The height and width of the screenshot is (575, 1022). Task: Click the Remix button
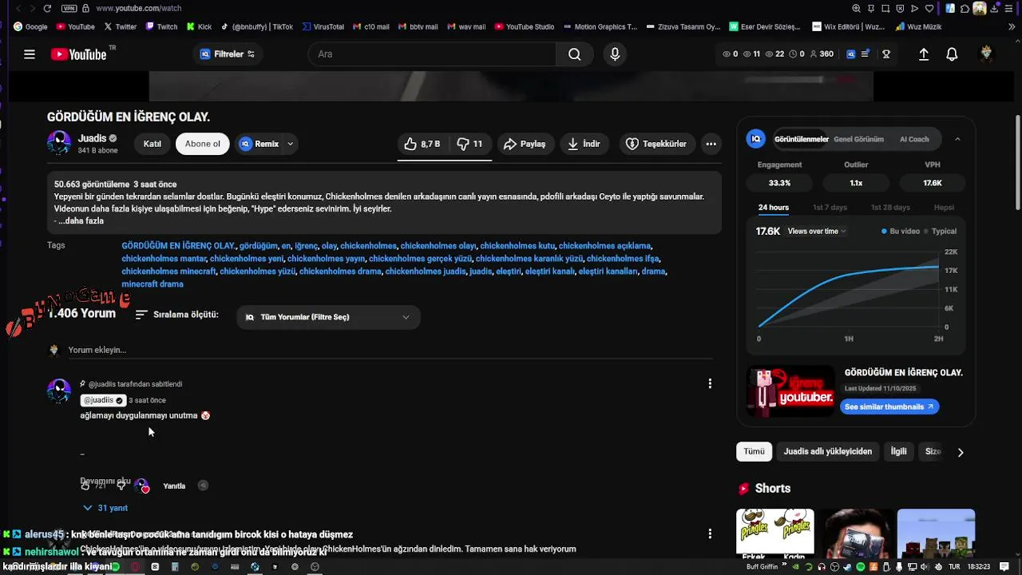click(259, 144)
